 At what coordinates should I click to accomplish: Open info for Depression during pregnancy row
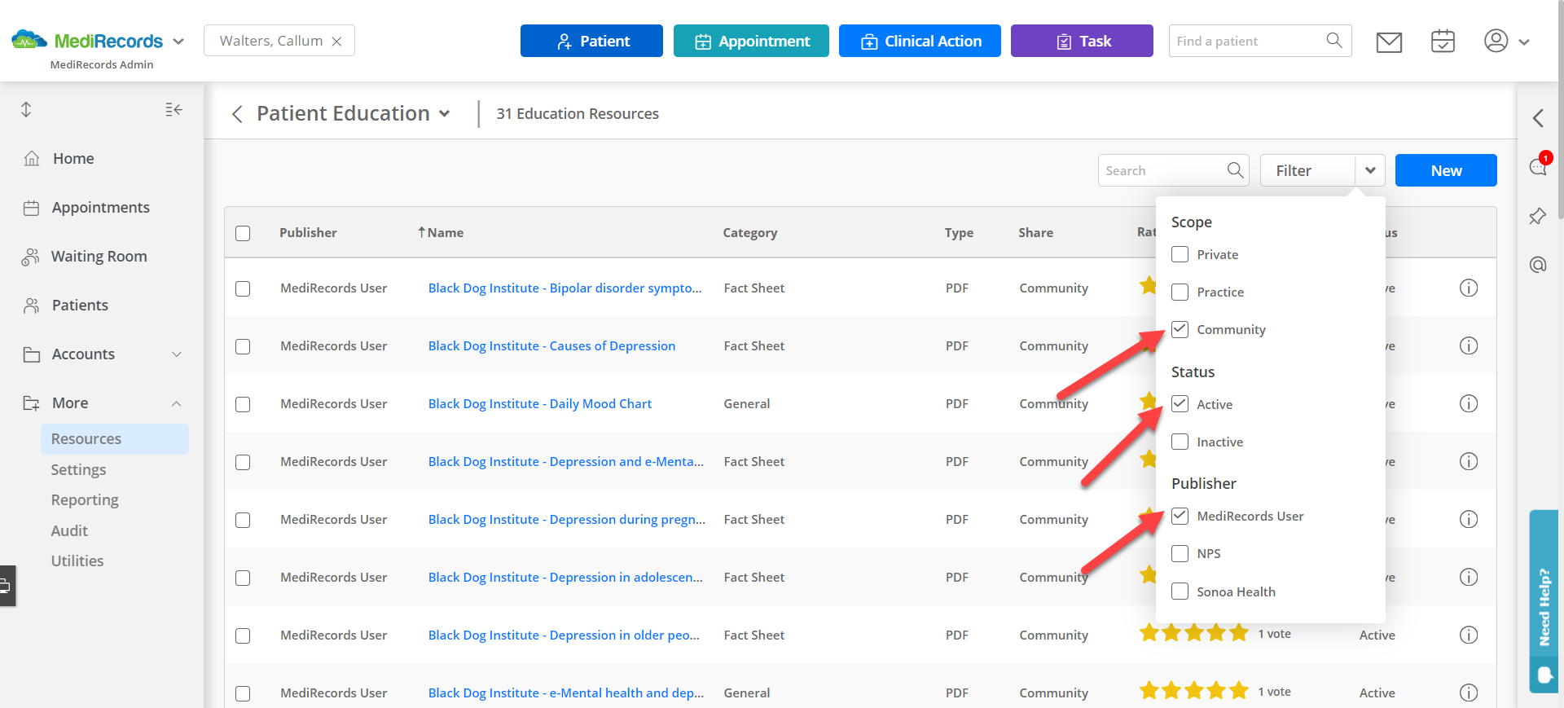point(1468,519)
